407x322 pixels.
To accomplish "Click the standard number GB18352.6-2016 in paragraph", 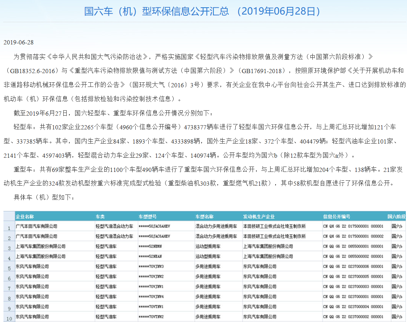I will point(32,71).
